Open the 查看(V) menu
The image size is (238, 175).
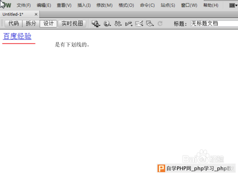click(x=64, y=5)
